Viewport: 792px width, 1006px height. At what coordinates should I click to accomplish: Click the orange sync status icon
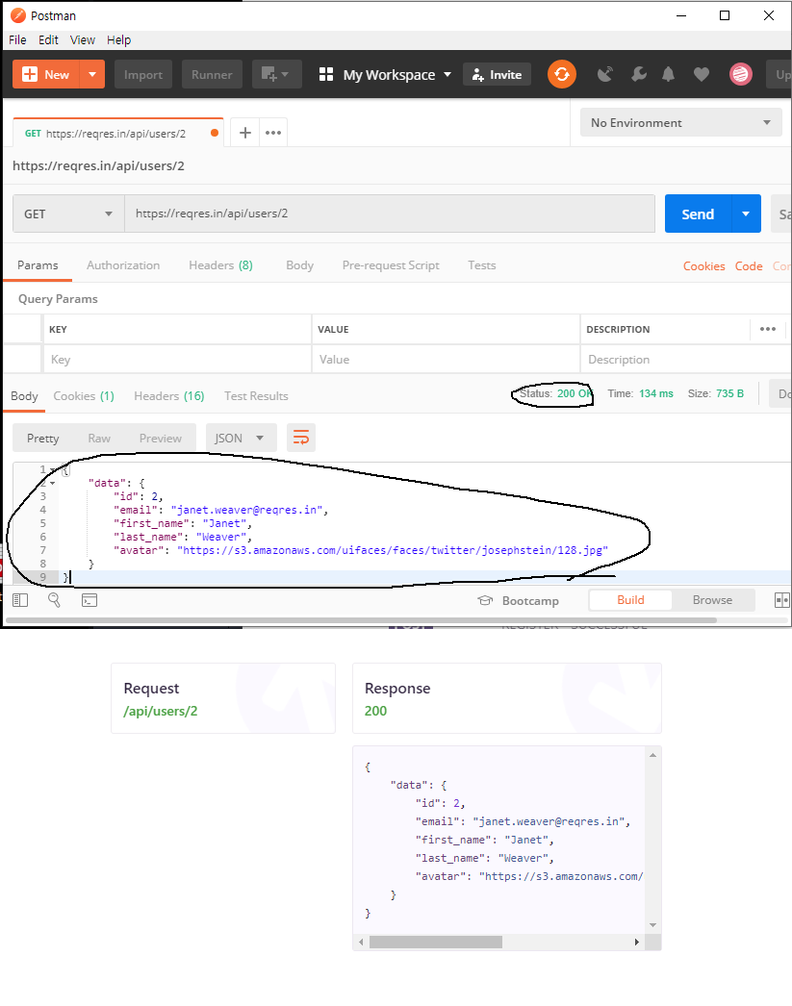562,74
